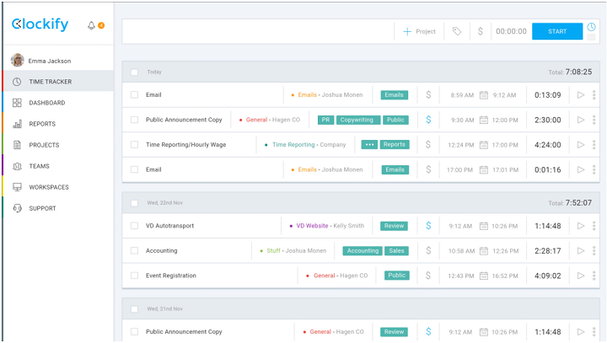The height and width of the screenshot is (343, 607).
Task: Open more options for Event Registration
Action: click(594, 276)
